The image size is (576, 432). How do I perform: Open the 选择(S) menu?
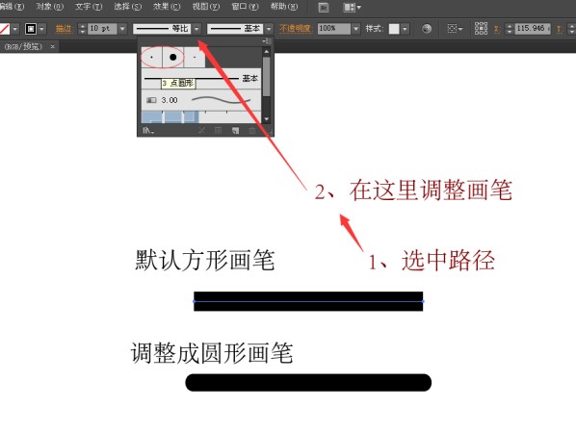[x=127, y=7]
